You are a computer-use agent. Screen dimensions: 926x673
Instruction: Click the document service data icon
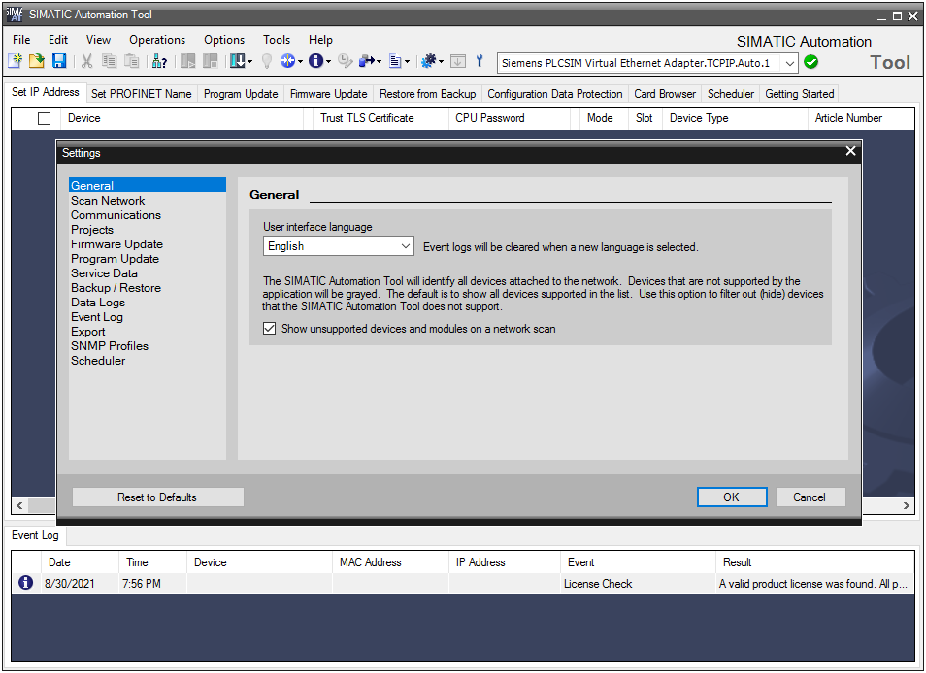pyautogui.click(x=395, y=61)
